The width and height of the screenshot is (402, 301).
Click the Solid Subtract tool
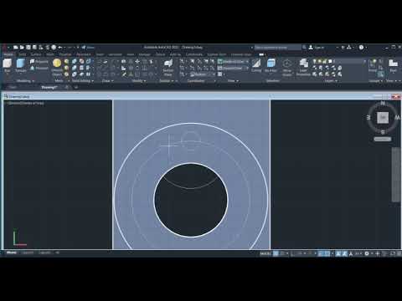coord(75,68)
